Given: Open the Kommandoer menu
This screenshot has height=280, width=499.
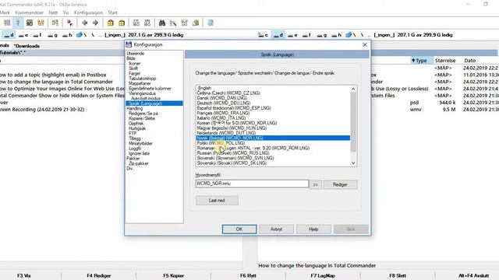Looking at the screenshot, I should [29, 12].
